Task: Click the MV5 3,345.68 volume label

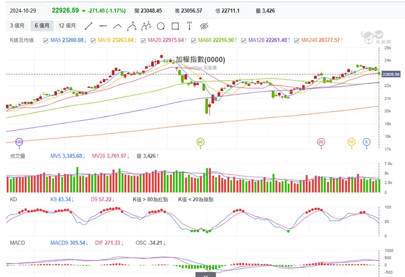Action: (x=68, y=156)
